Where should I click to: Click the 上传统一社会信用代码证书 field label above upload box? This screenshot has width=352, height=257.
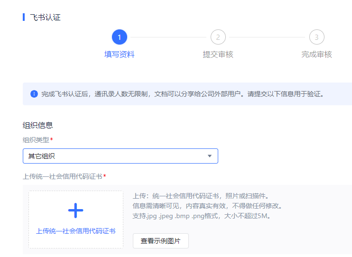(63, 176)
